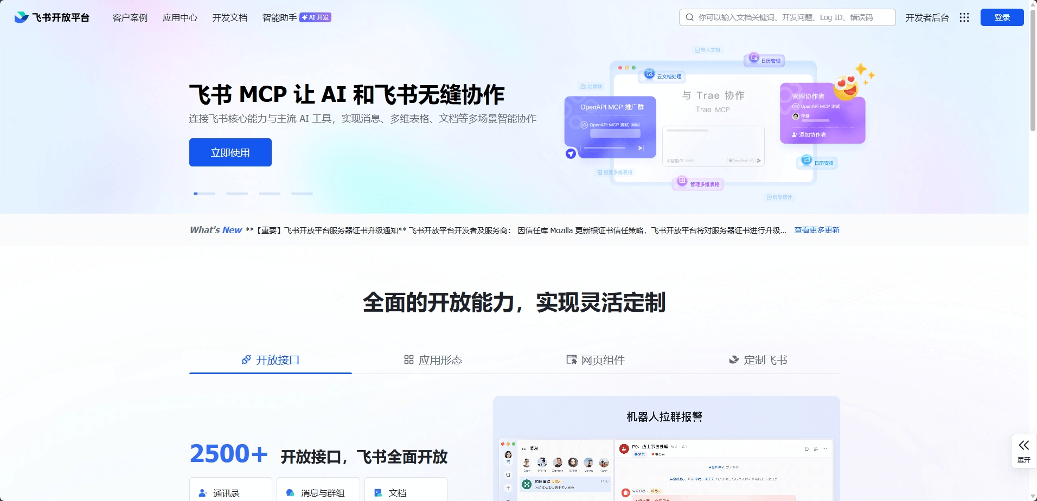Click the 通讯录 contacts icon
The width and height of the screenshot is (1037, 501).
pos(203,493)
